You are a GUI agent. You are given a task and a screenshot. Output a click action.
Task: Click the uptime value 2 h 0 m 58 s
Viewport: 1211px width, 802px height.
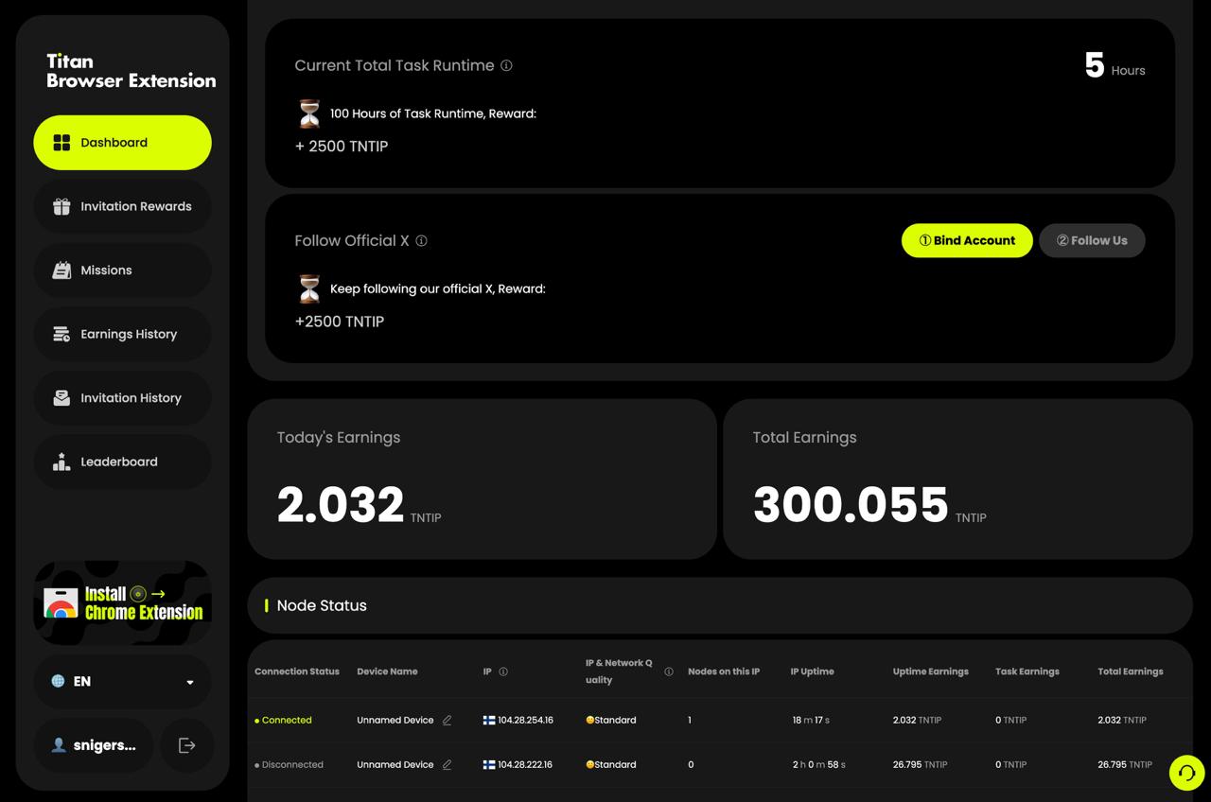(x=819, y=765)
